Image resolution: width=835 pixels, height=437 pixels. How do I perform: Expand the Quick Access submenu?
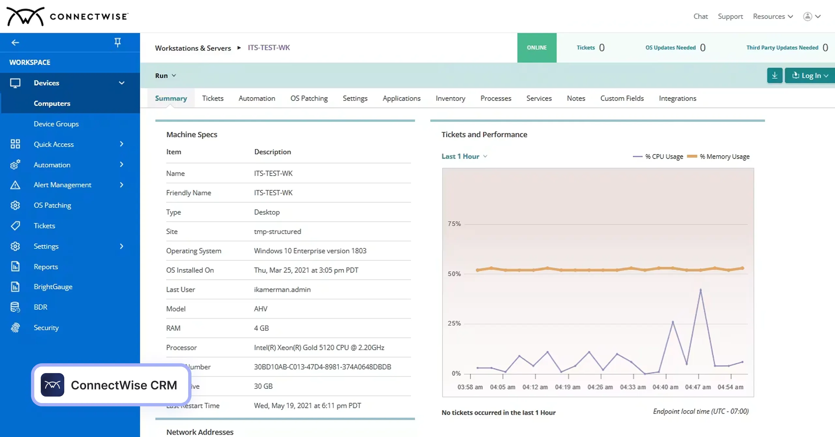click(x=121, y=144)
